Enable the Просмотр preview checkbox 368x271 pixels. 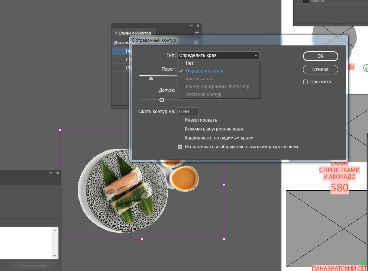(x=306, y=82)
